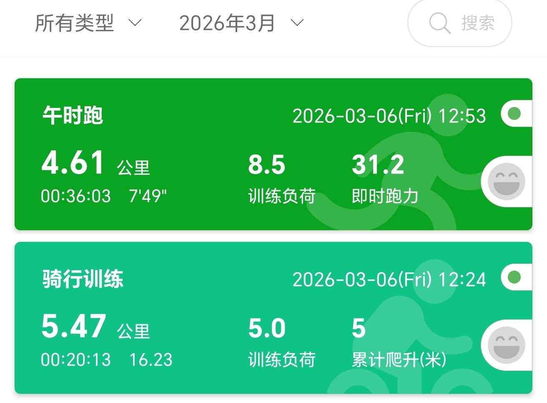Click the 5.47 公里 distance value
Image resolution: width=547 pixels, height=403 pixels.
(95, 326)
